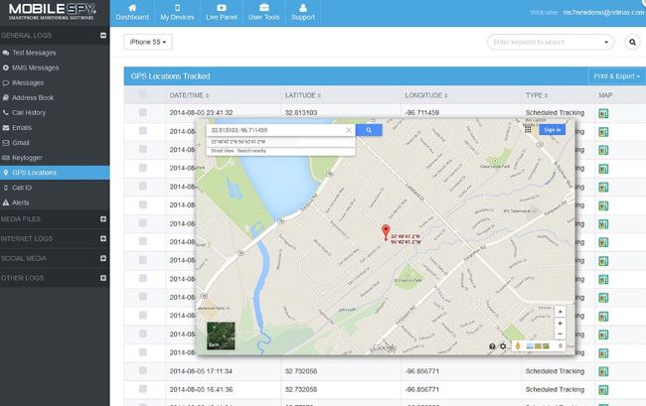646x406 pixels.
Task: Open keyword search dropdown arrow
Action: coord(606,42)
